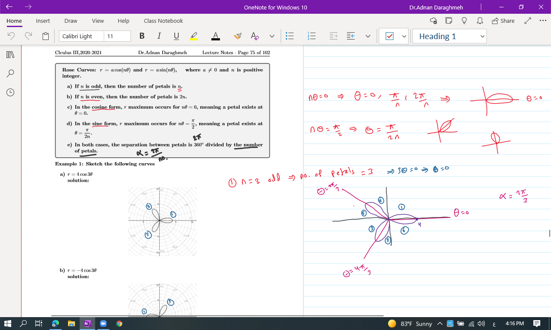Viewport: 551px width, 330px height.
Task: Toggle italic formatting
Action: click(159, 36)
